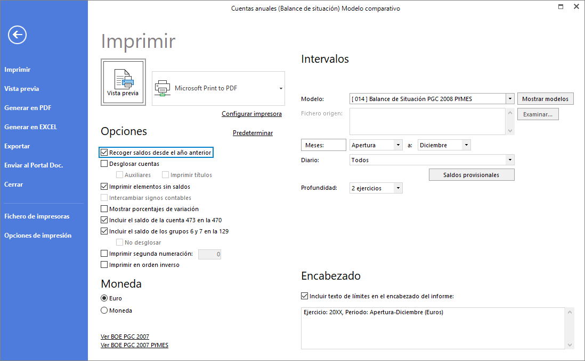585x361 pixels.
Task: Click Cerrar in the sidebar
Action: (14, 184)
